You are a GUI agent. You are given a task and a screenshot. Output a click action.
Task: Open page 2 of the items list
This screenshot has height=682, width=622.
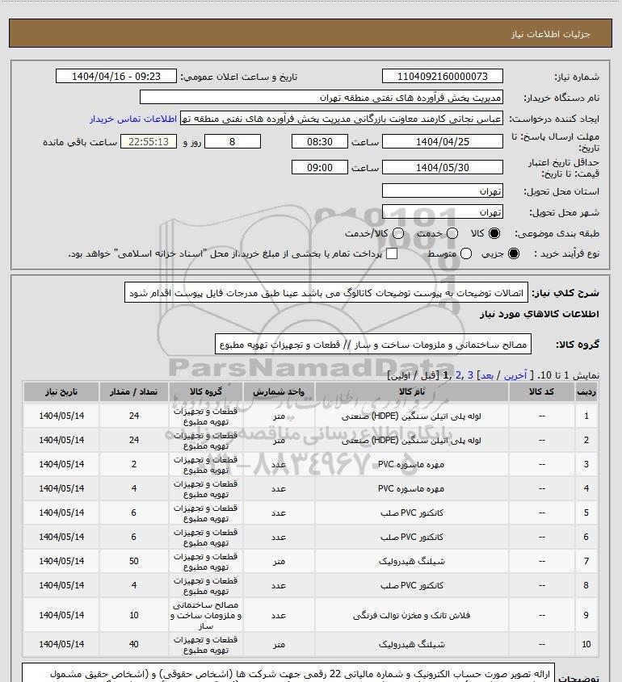458,375
